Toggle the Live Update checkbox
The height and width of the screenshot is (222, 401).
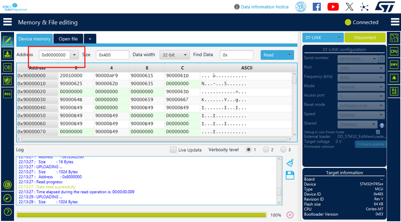173,150
